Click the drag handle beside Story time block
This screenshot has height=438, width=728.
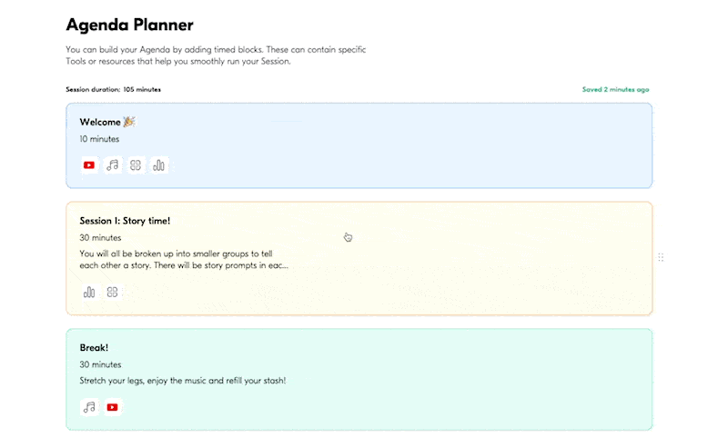click(x=661, y=258)
